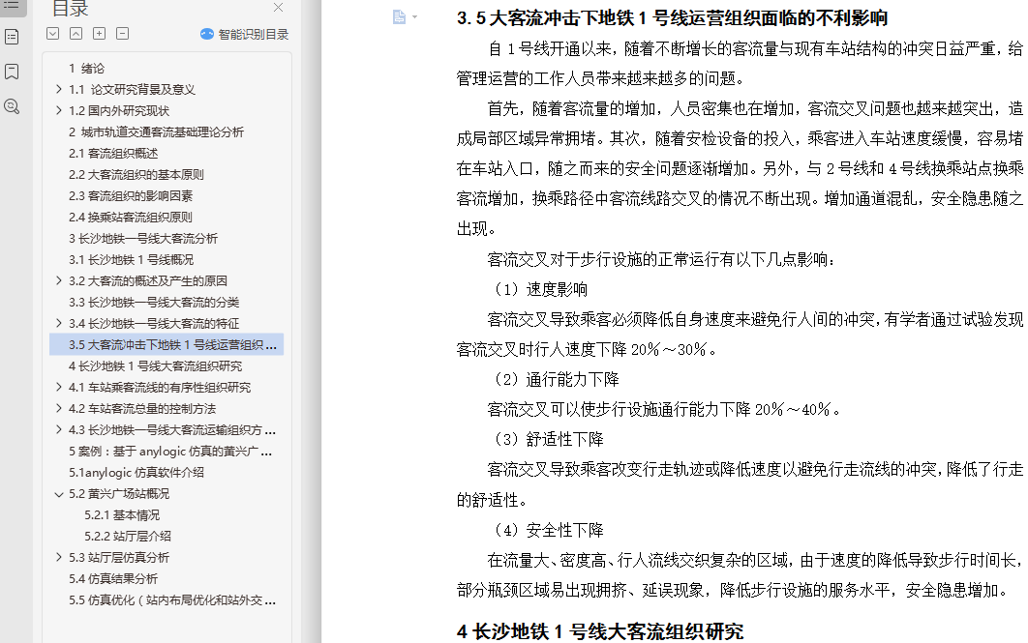
Task: Expand 4.1 车站乘客流线的有序性组织研究 entry
Action: [59, 387]
